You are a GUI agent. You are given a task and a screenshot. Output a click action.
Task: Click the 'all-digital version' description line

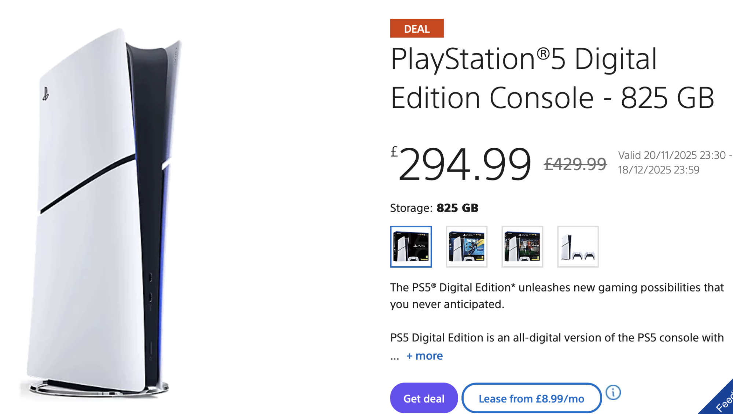[556, 337]
